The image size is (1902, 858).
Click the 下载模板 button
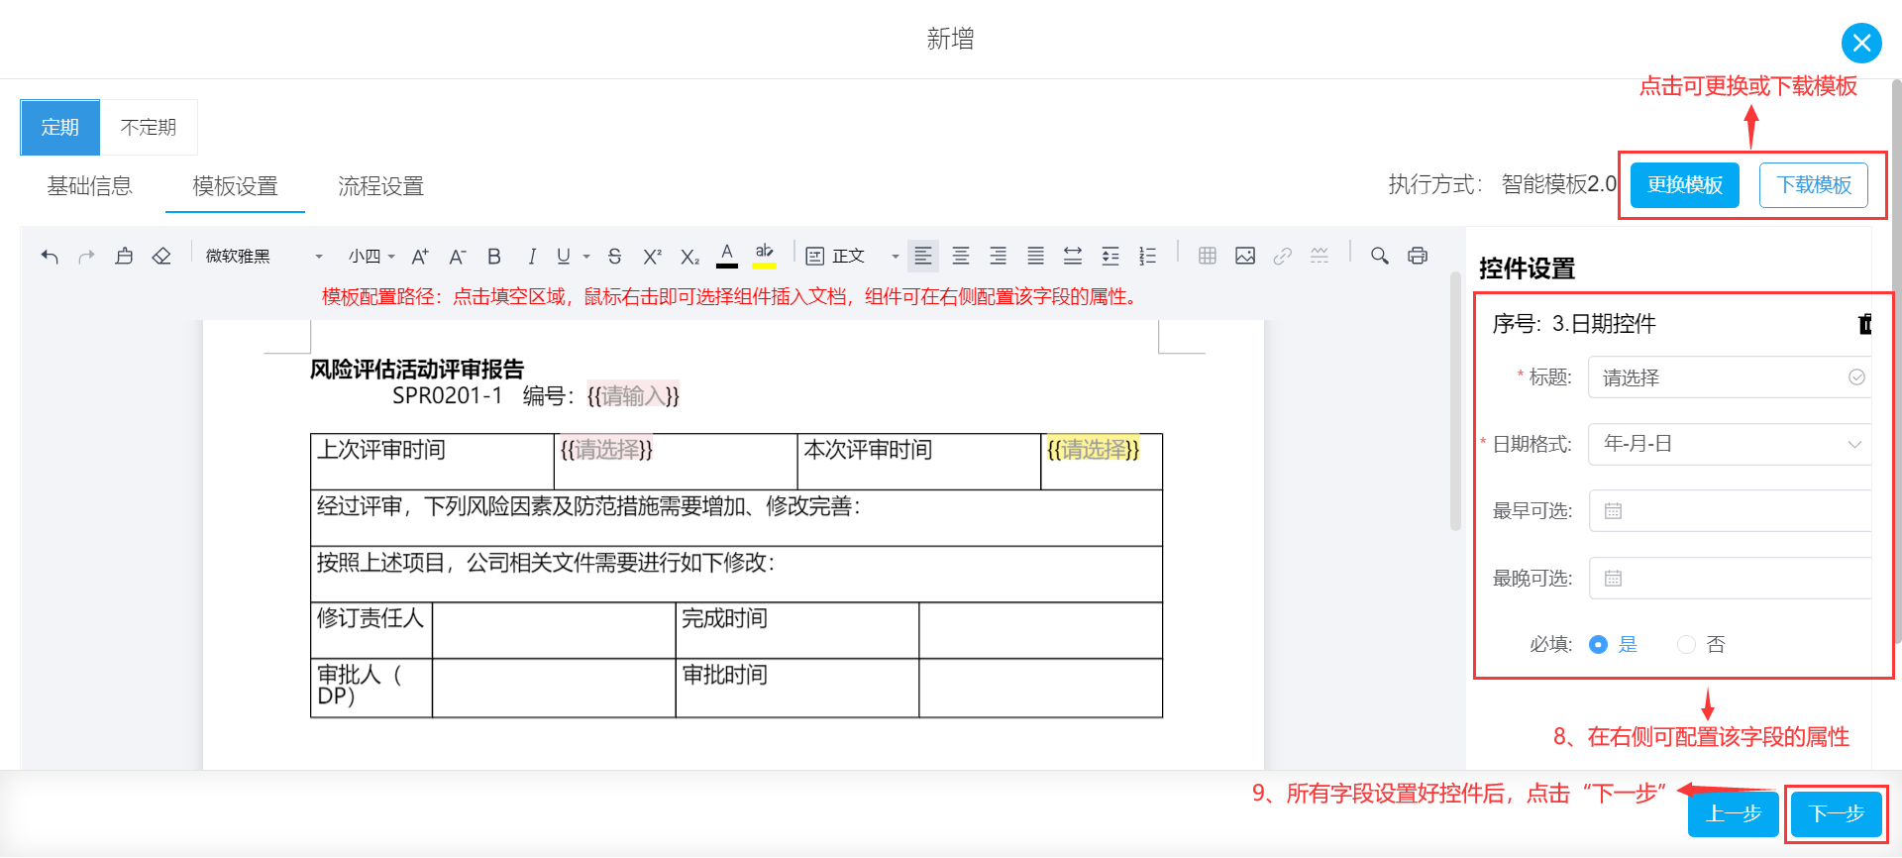tap(1814, 185)
